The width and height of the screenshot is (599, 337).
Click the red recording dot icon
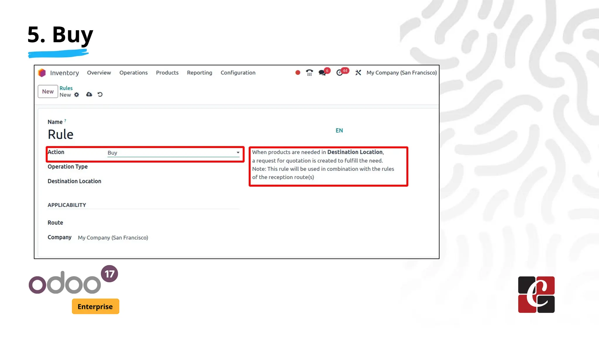pyautogui.click(x=298, y=73)
